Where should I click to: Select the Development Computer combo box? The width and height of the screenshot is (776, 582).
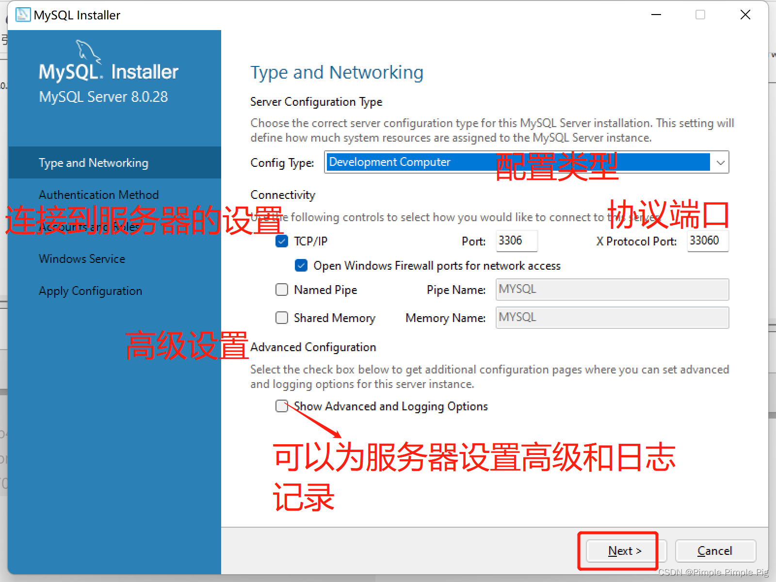click(526, 162)
